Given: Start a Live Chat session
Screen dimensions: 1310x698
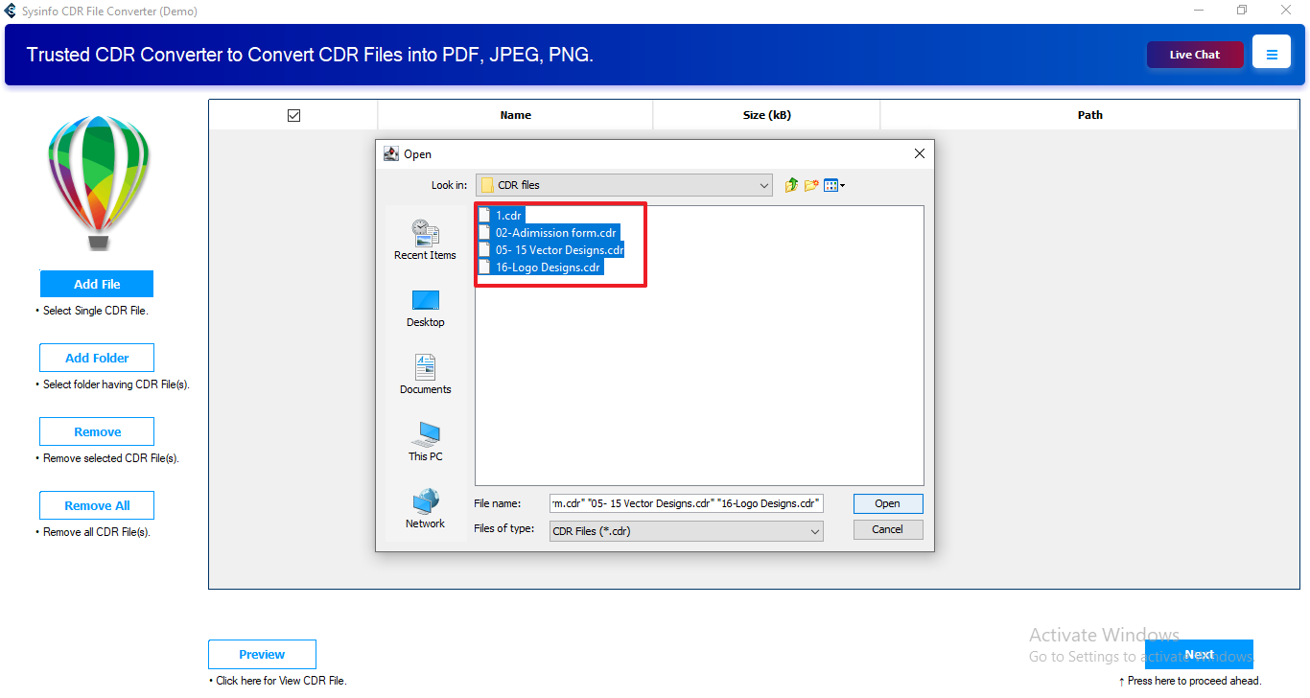Looking at the screenshot, I should click(x=1195, y=55).
